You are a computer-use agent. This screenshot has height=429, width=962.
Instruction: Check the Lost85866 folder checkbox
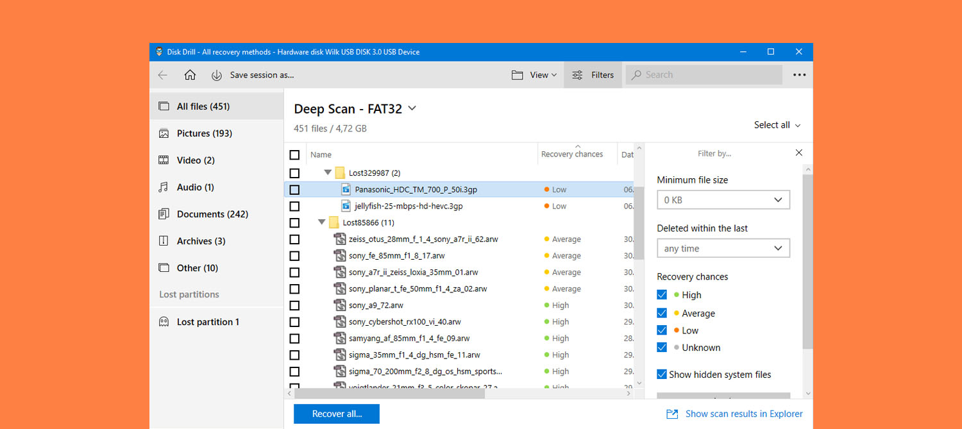[294, 223]
